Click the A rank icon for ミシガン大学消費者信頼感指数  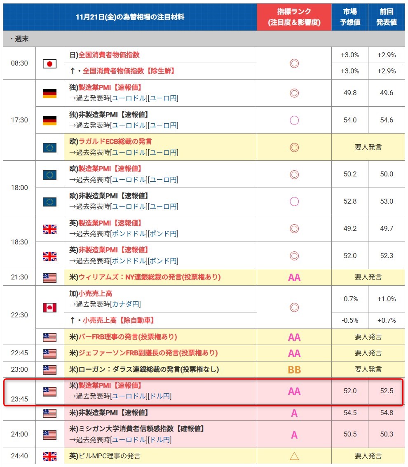[294, 434]
